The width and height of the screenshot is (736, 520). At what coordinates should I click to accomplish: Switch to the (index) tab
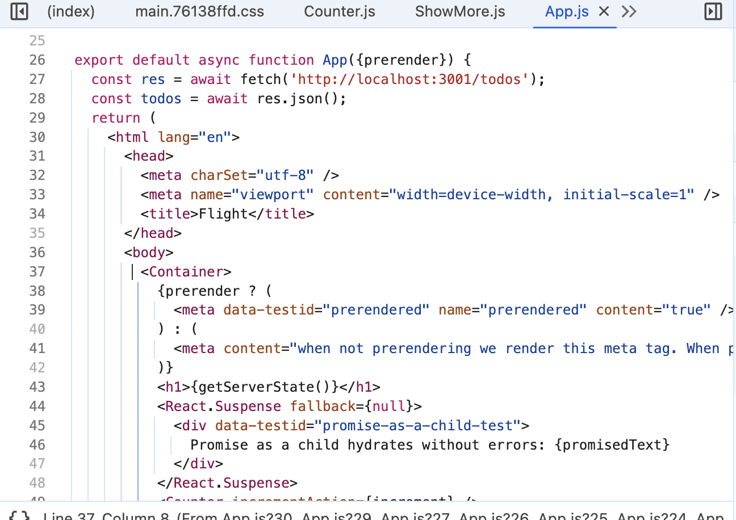tap(71, 11)
